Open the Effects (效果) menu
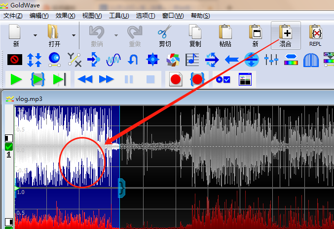334x229 pixels. pos(66,15)
